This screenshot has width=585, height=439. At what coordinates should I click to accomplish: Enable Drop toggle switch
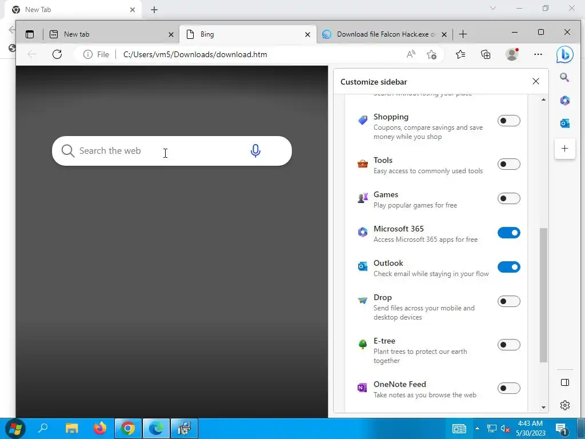[508, 301]
